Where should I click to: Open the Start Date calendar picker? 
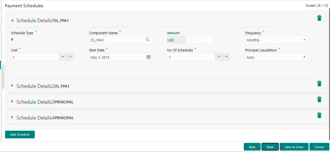(148, 57)
